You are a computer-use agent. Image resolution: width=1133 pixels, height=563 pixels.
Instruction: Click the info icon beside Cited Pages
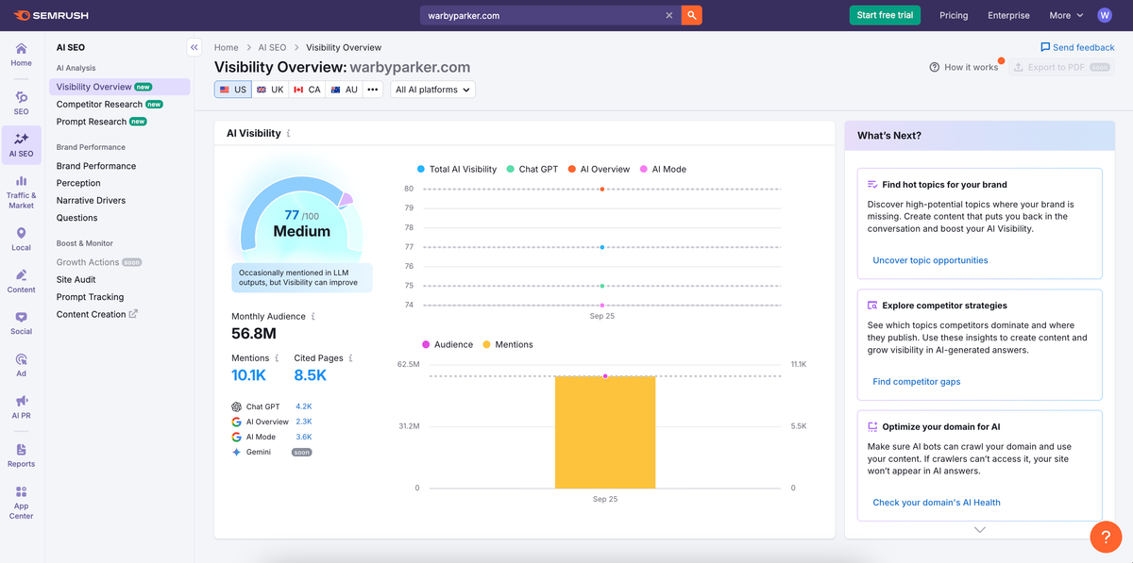[350, 358]
